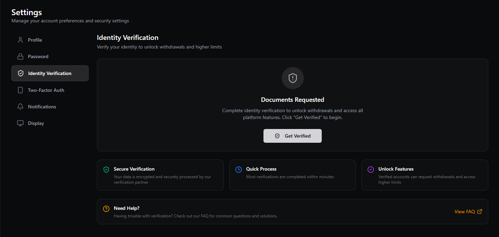Click the Identity Verification shield icon in sidebar

point(21,73)
